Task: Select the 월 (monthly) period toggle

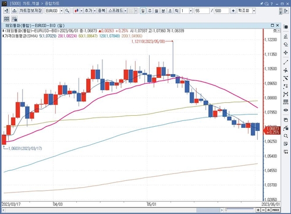Action: point(157,11)
